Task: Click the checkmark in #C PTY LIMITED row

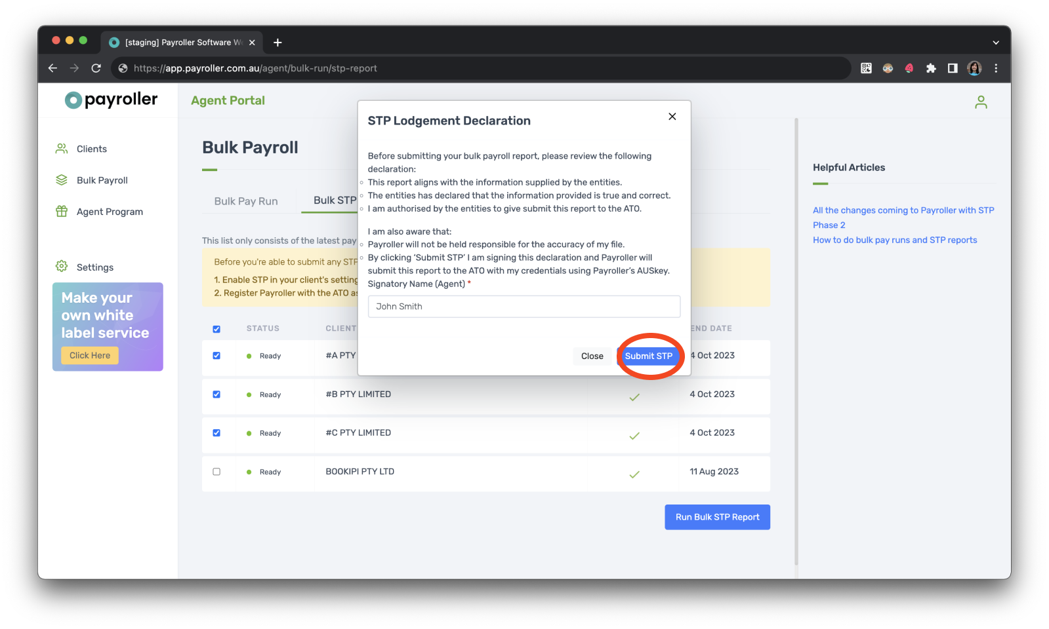Action: click(634, 436)
